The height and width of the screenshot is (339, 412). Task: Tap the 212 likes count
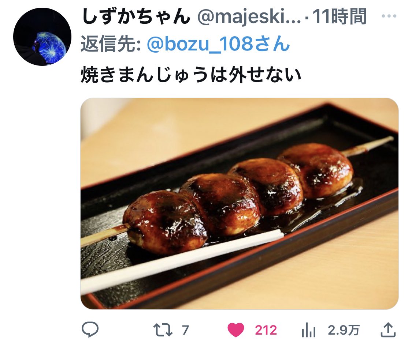pos(266,330)
